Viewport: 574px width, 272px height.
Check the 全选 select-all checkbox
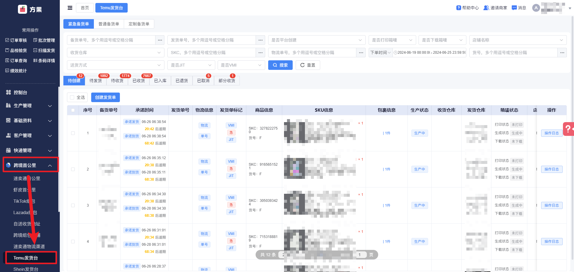[72, 97]
